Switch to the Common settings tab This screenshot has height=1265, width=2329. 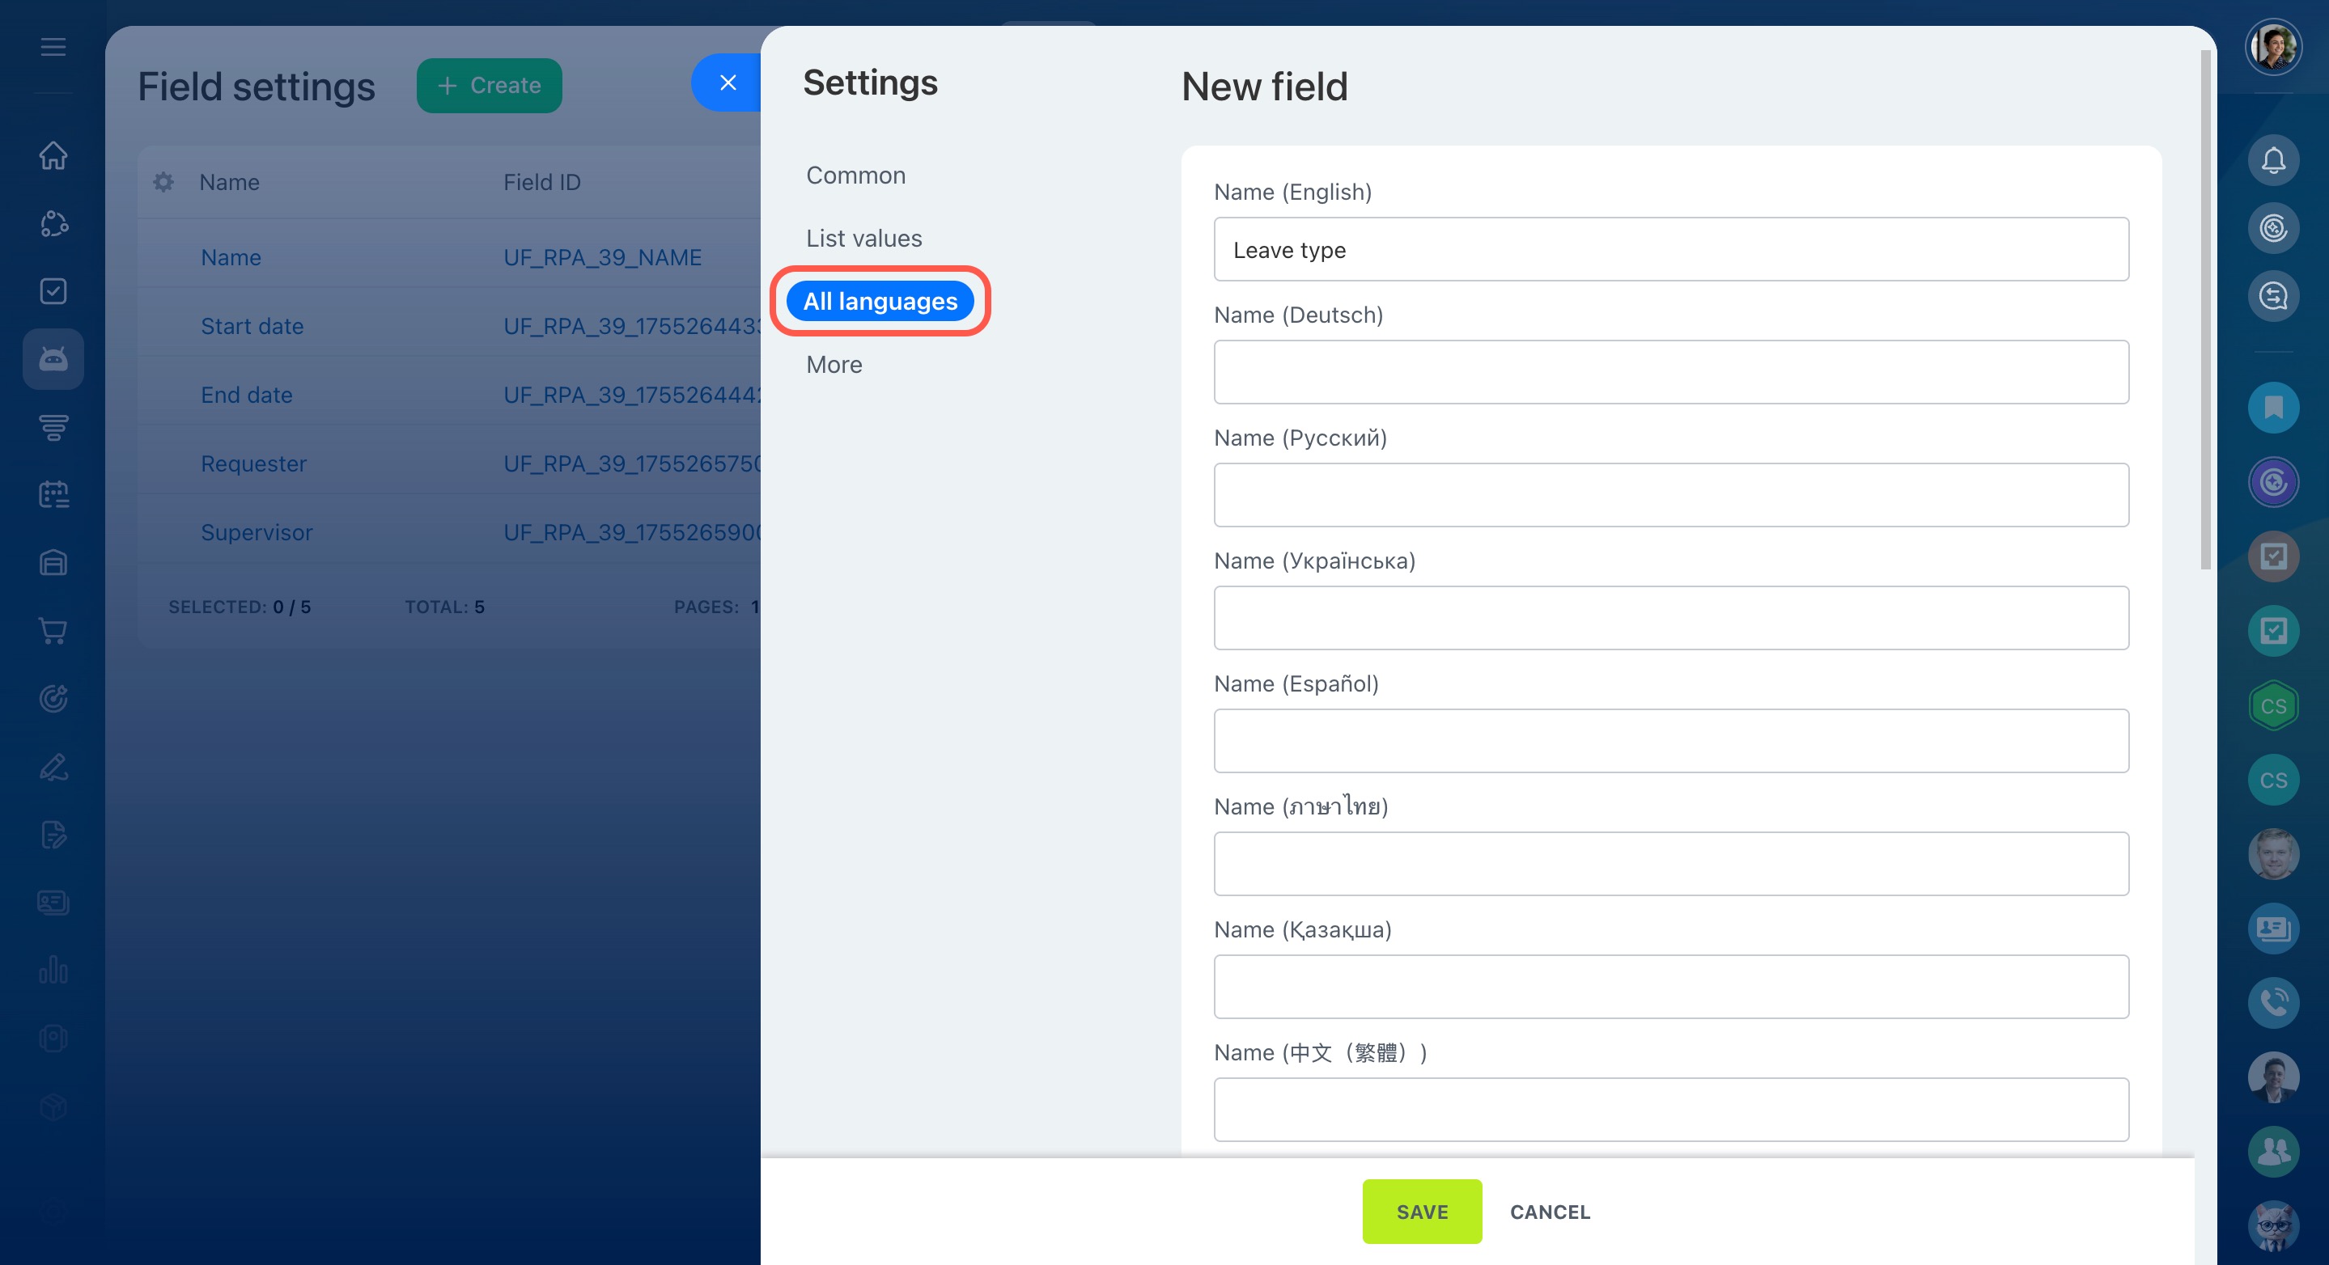pyautogui.click(x=855, y=176)
